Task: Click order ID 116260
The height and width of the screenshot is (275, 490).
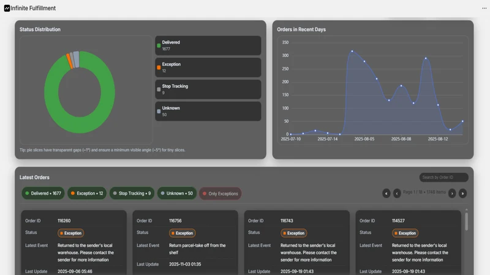Action: pos(64,221)
